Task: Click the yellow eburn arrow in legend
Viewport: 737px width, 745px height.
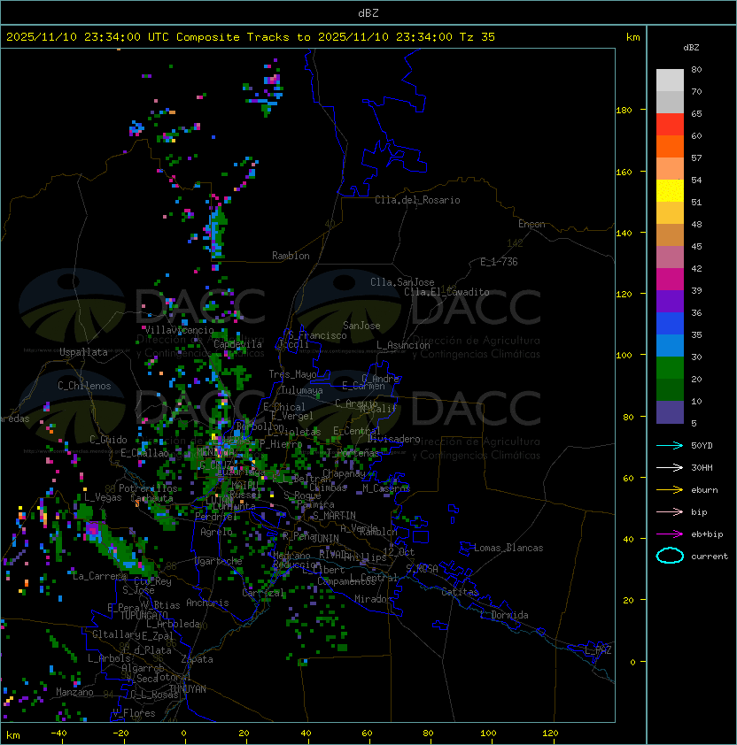Action: pyautogui.click(x=670, y=490)
